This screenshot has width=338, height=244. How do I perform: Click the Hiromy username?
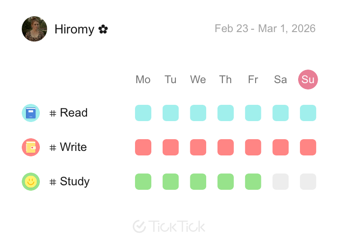[74, 29]
